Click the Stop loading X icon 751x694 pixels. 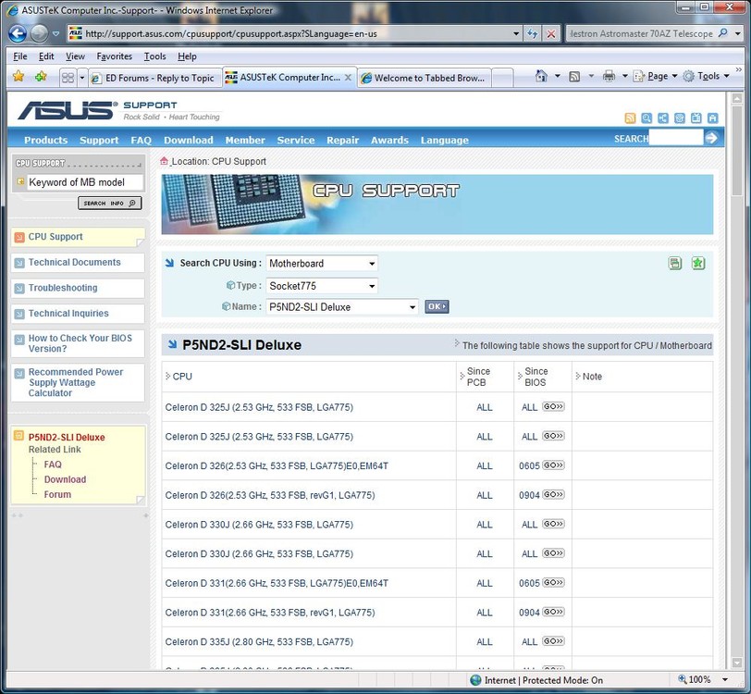coord(551,33)
